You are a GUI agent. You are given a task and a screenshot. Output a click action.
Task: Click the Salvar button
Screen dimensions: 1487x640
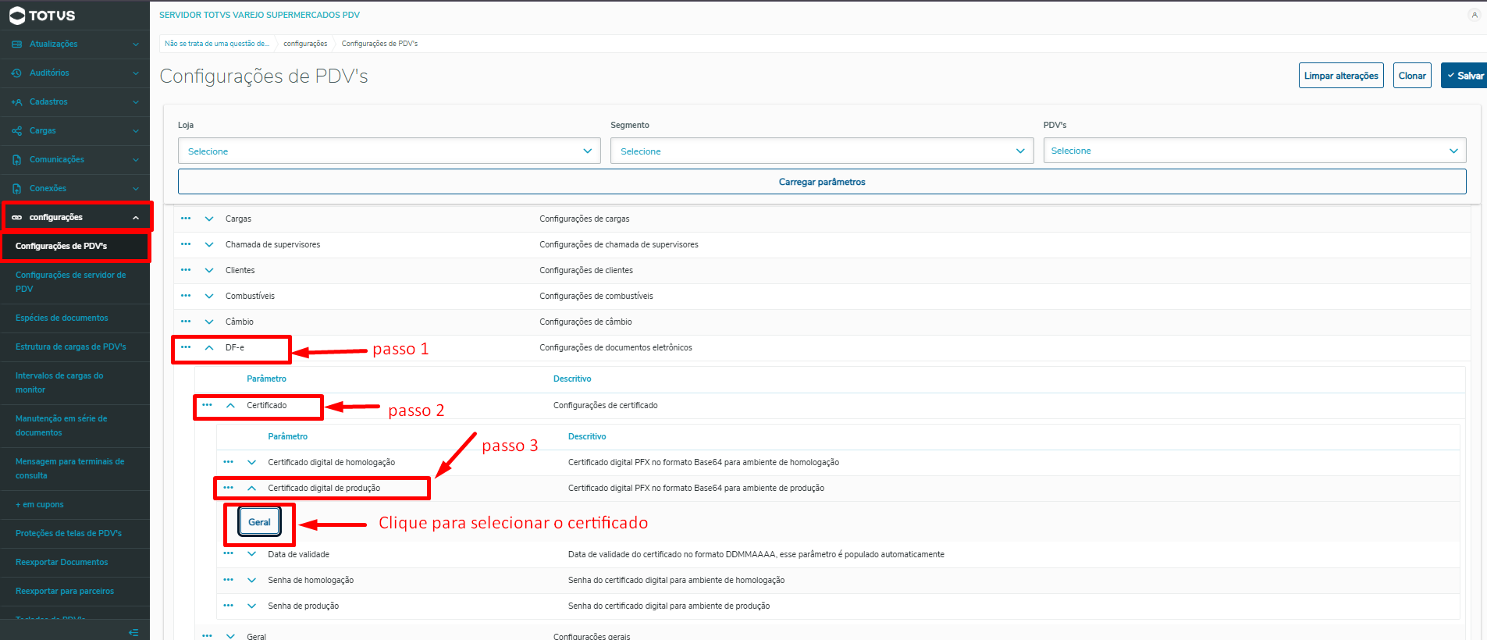point(1464,76)
